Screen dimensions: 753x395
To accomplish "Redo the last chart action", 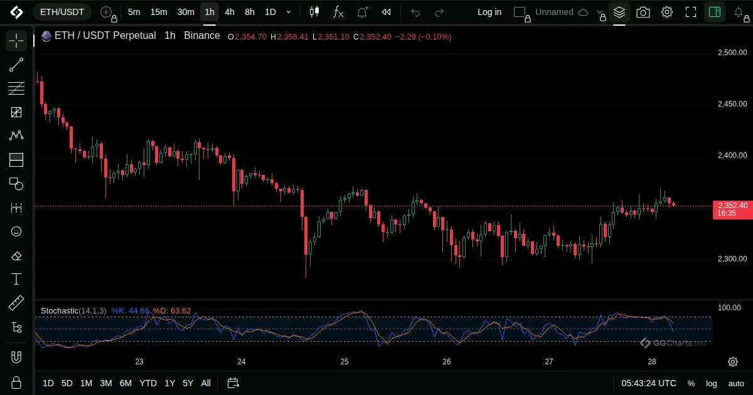I will click(439, 12).
